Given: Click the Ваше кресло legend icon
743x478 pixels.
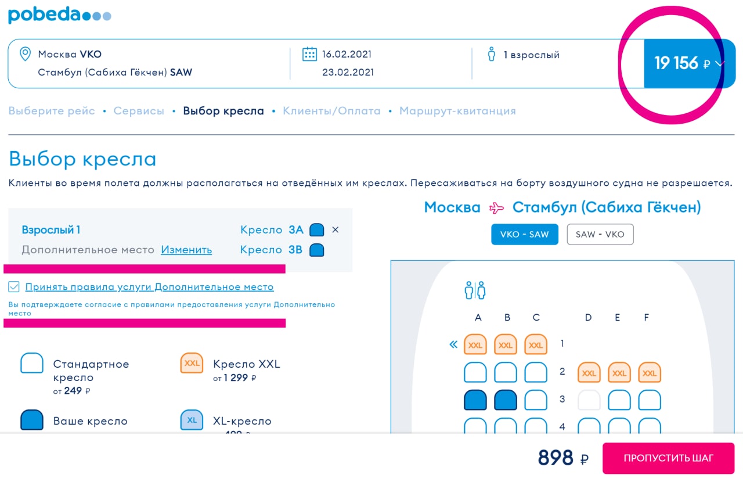Looking at the screenshot, I should [x=32, y=419].
